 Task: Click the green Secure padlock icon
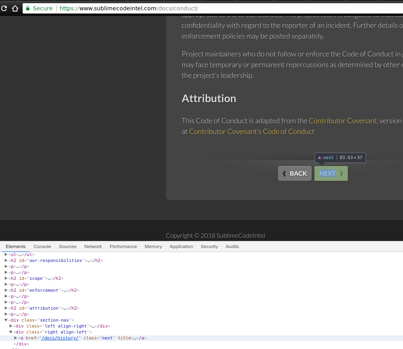[x=28, y=8]
